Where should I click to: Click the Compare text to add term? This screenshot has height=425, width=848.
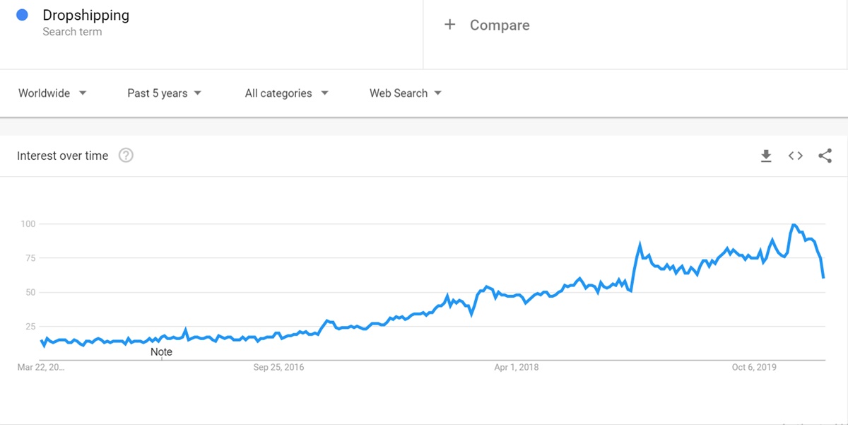tap(500, 25)
